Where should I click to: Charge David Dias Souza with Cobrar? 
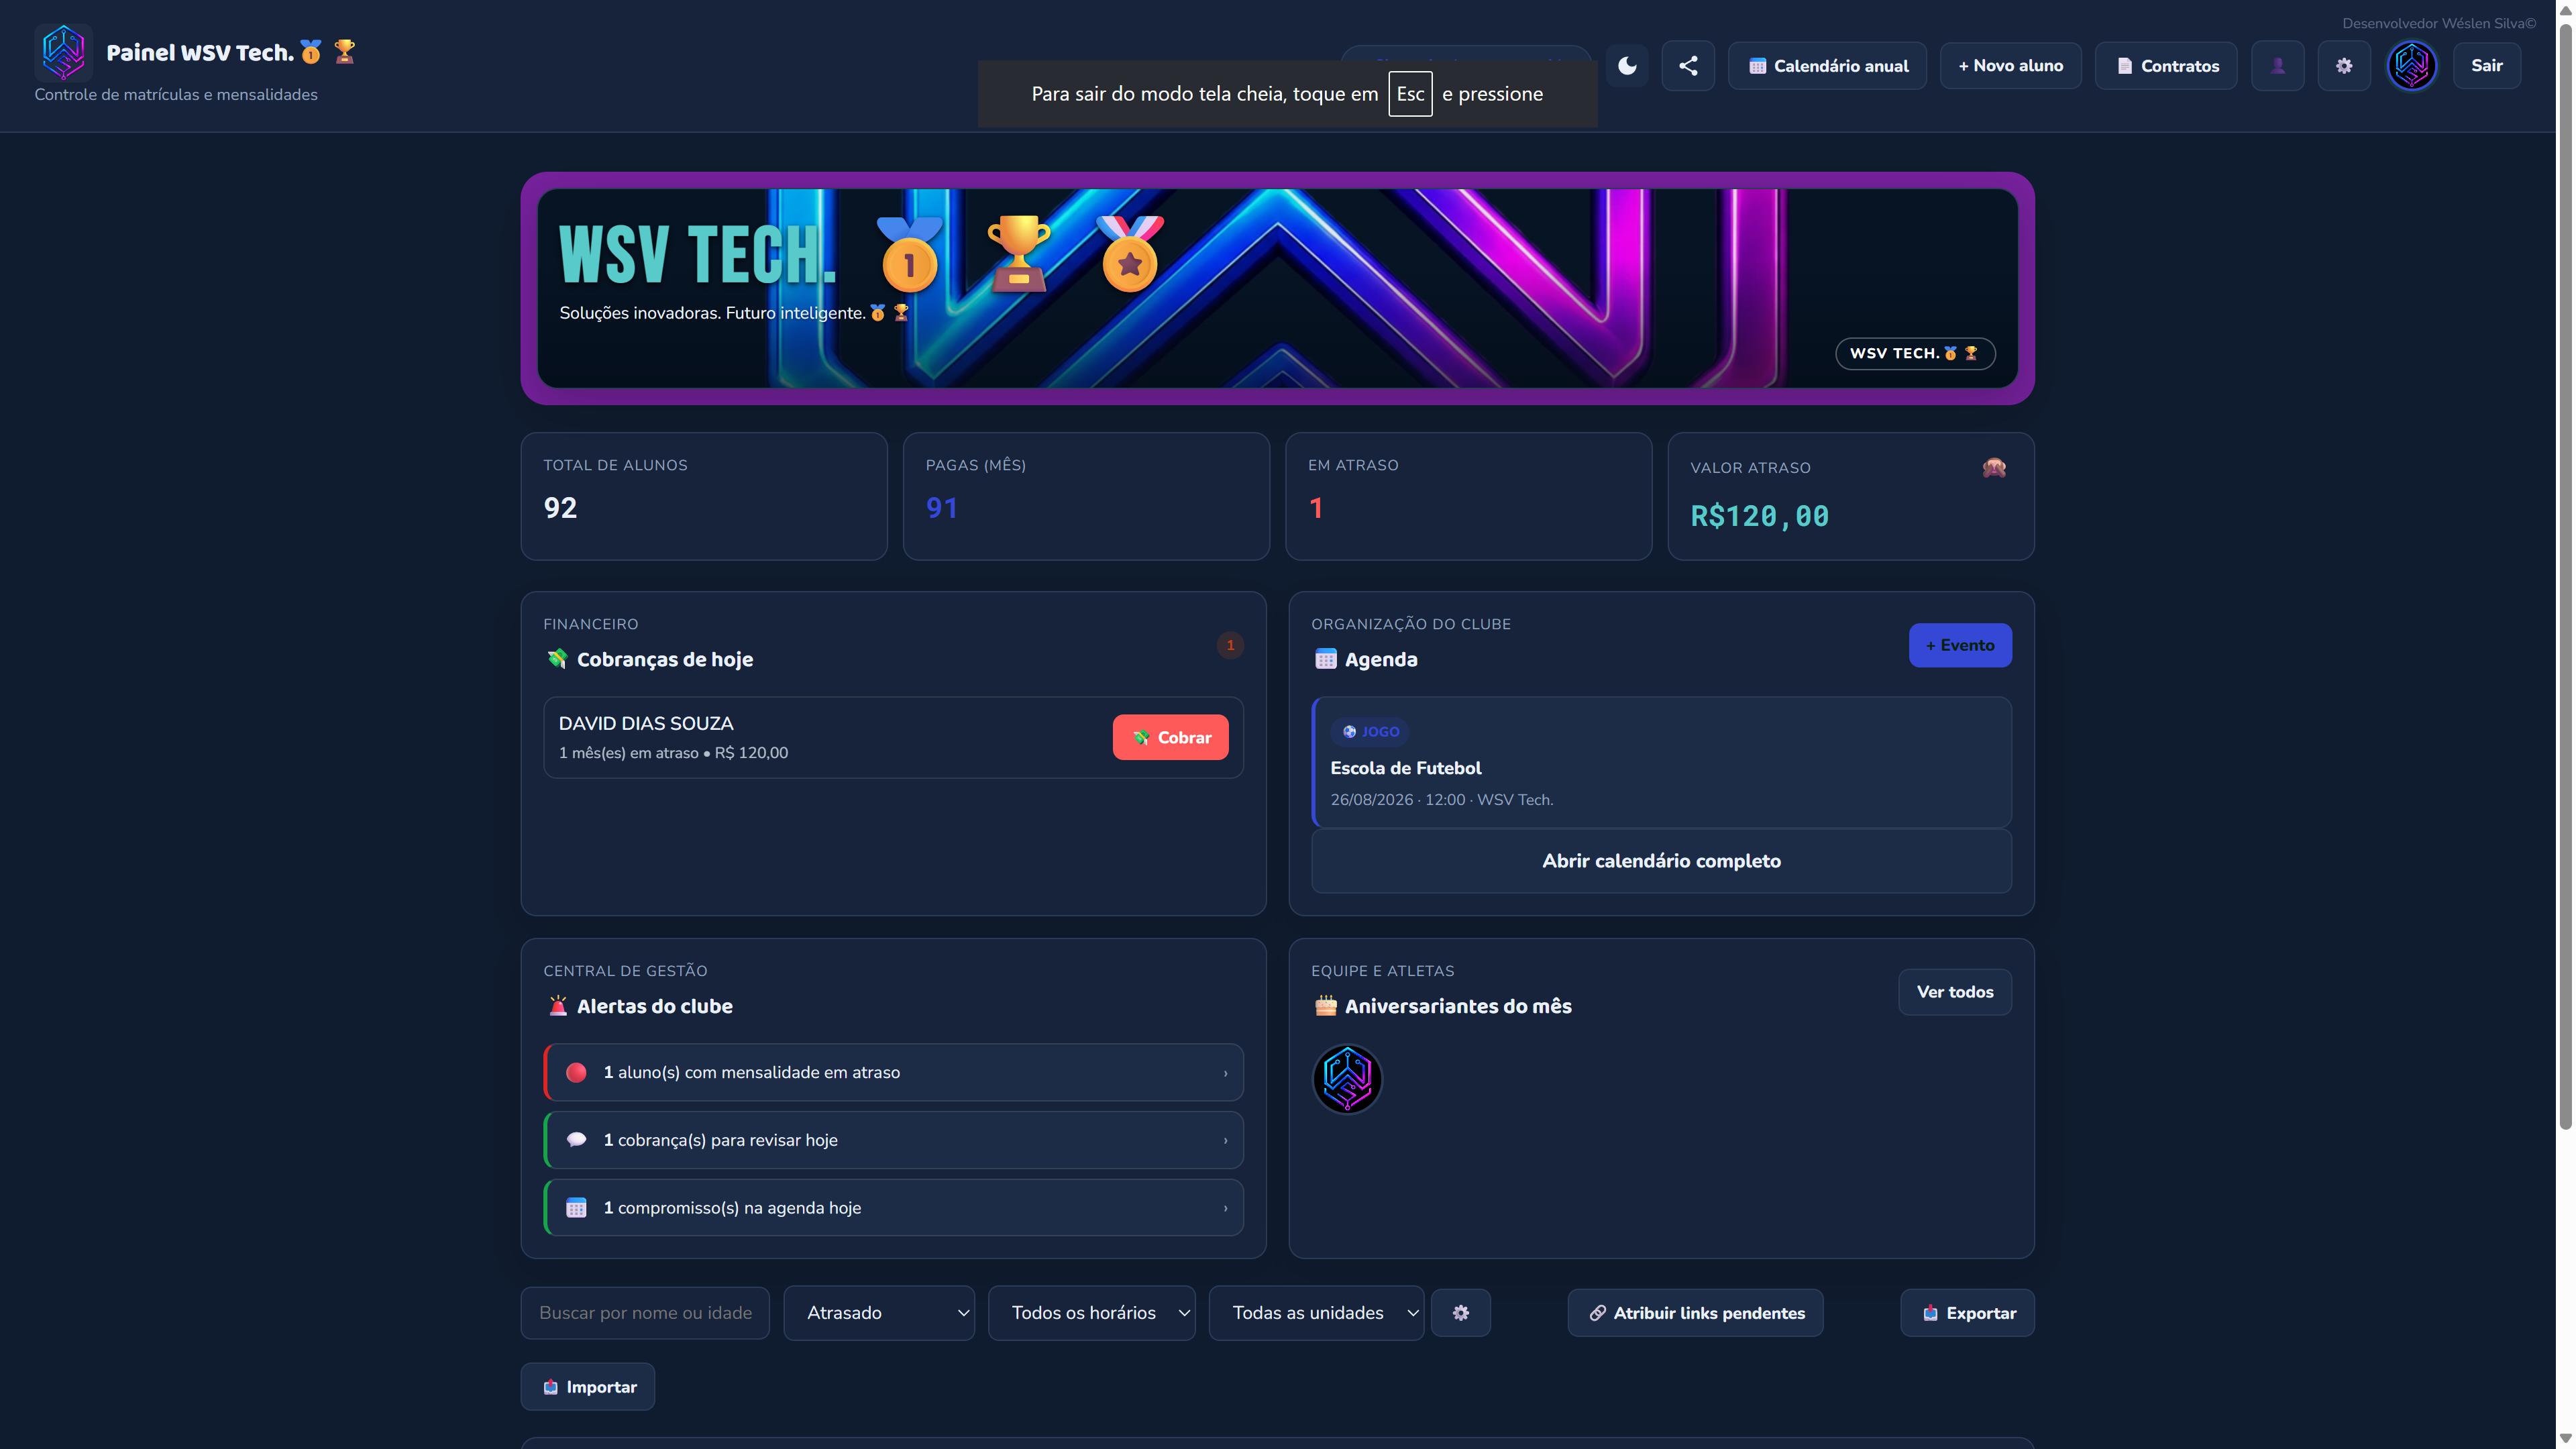pyautogui.click(x=1170, y=737)
